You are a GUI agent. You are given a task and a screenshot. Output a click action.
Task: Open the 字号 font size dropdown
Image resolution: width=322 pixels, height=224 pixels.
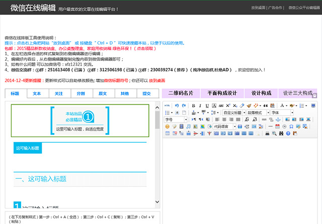(176, 120)
